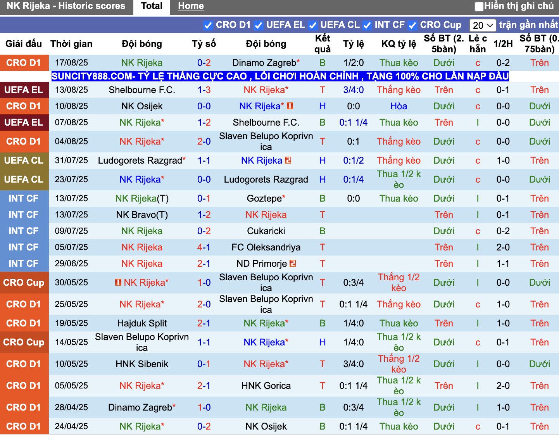Click the 'Kết quả' column header
This screenshot has width=559, height=435.
pyautogui.click(x=323, y=44)
